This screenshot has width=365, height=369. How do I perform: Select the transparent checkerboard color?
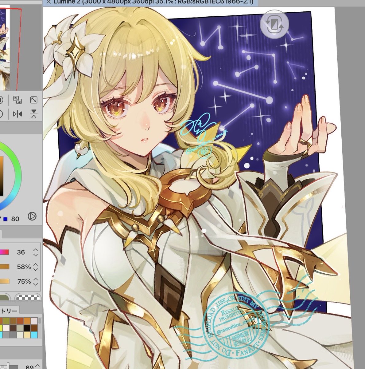tap(28, 297)
